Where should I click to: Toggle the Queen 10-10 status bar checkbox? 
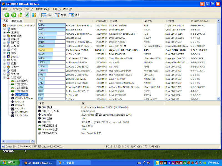click(3, 146)
